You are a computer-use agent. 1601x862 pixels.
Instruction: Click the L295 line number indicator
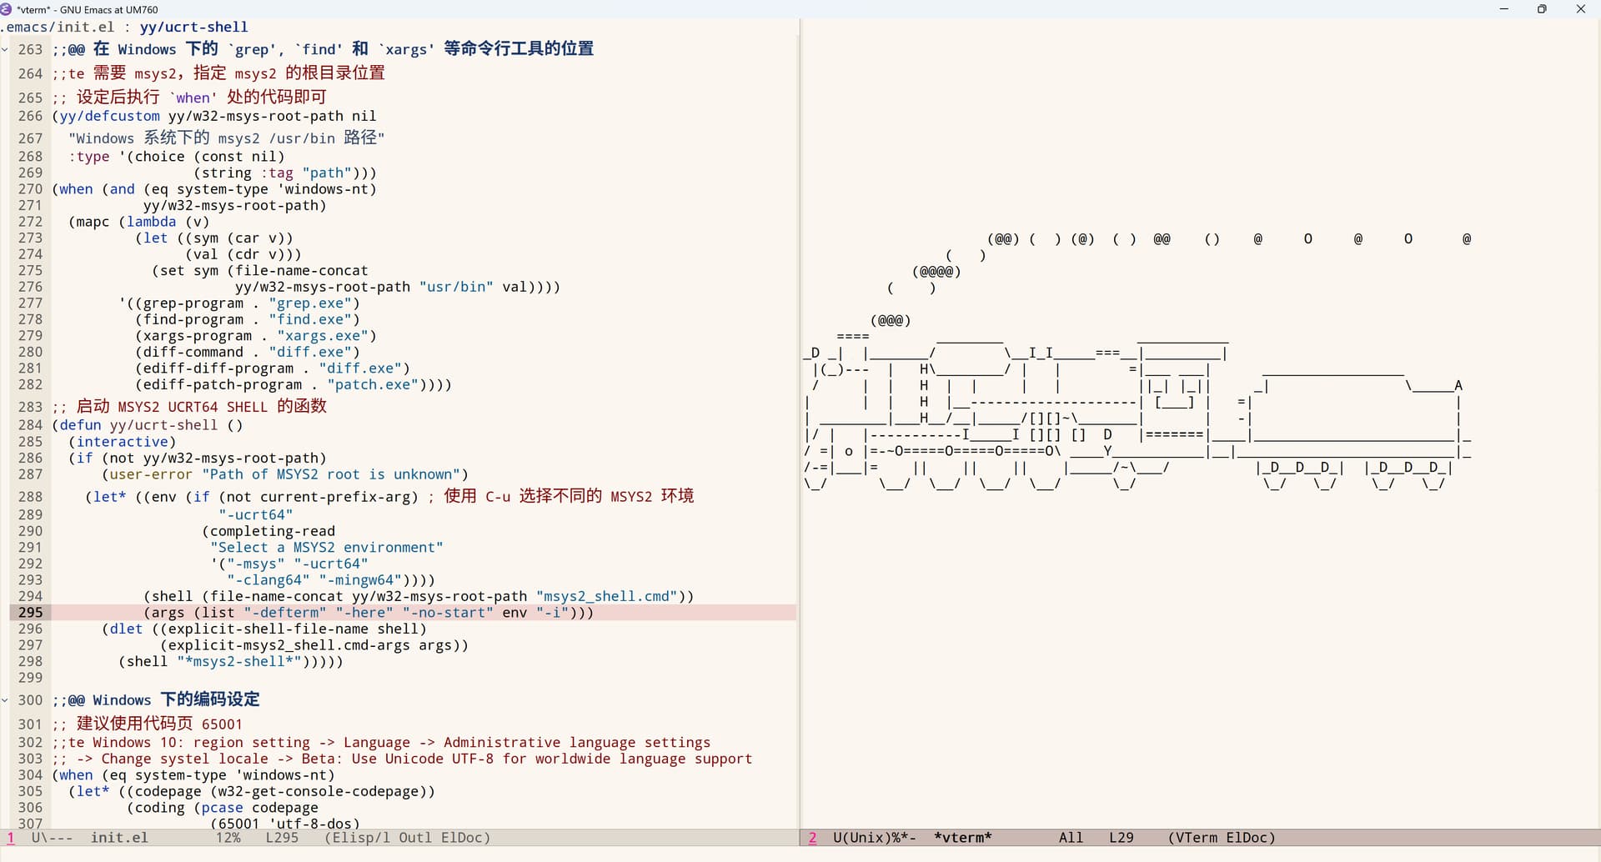tap(282, 838)
